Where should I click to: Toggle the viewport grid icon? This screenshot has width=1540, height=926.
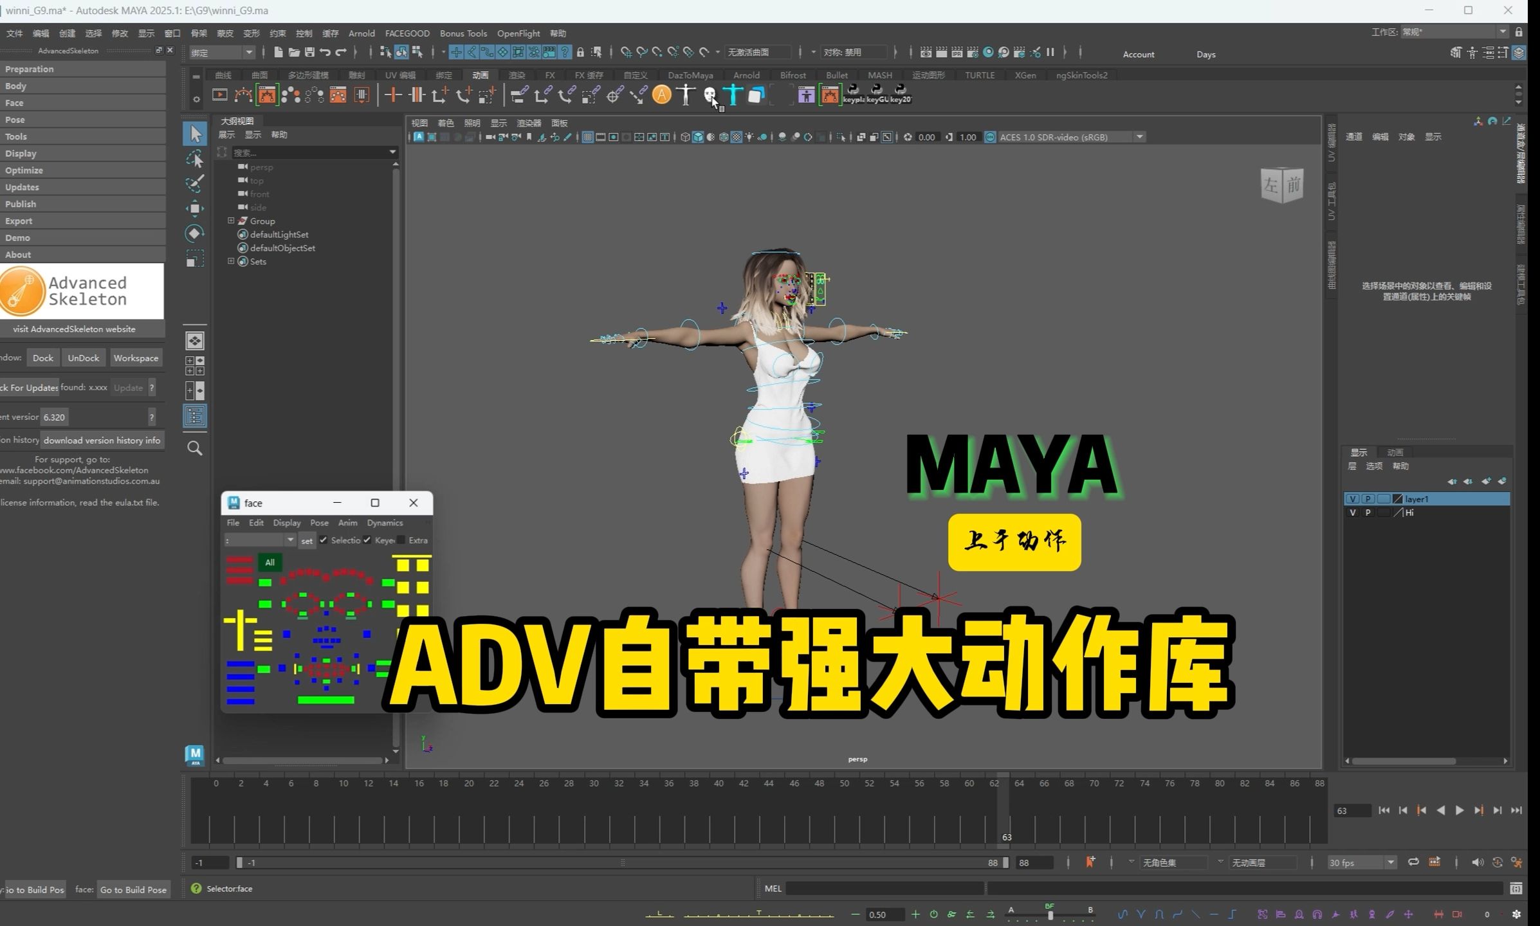click(x=587, y=137)
